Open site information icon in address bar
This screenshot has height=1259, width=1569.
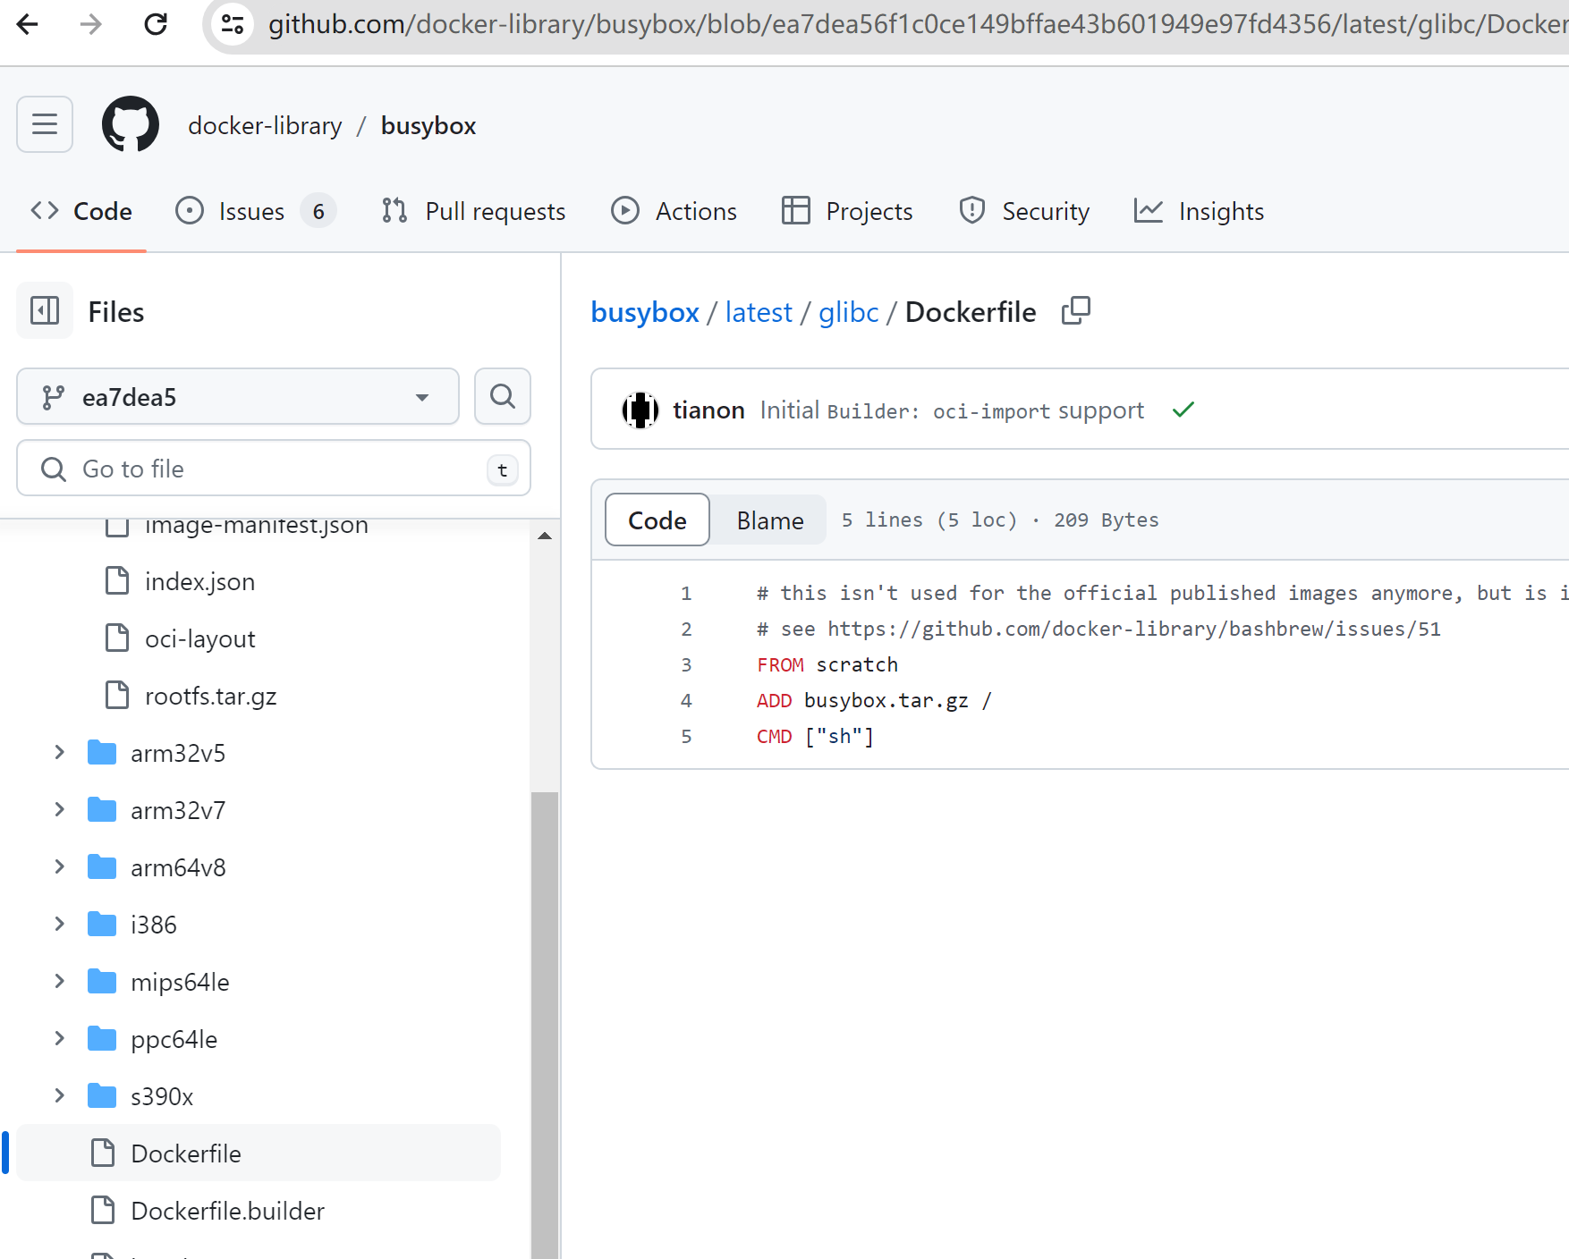click(x=233, y=24)
